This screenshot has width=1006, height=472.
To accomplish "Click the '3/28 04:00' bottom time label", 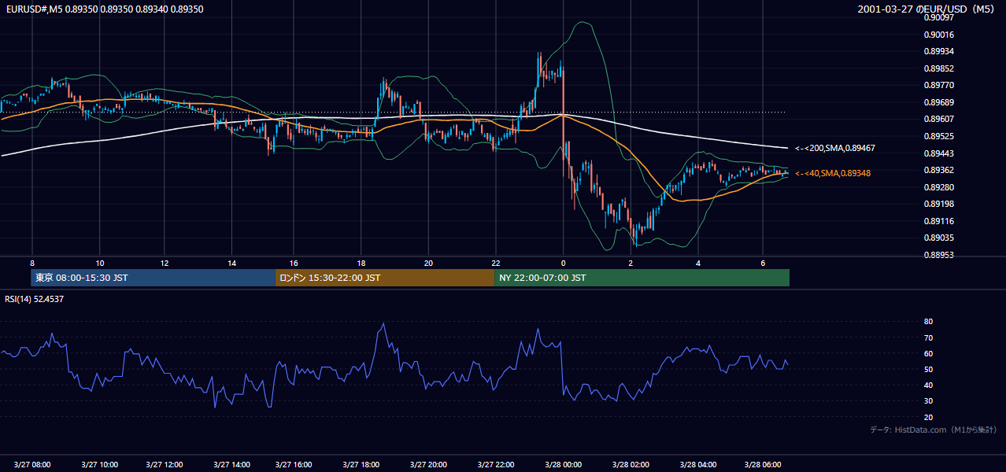I will point(697,465).
